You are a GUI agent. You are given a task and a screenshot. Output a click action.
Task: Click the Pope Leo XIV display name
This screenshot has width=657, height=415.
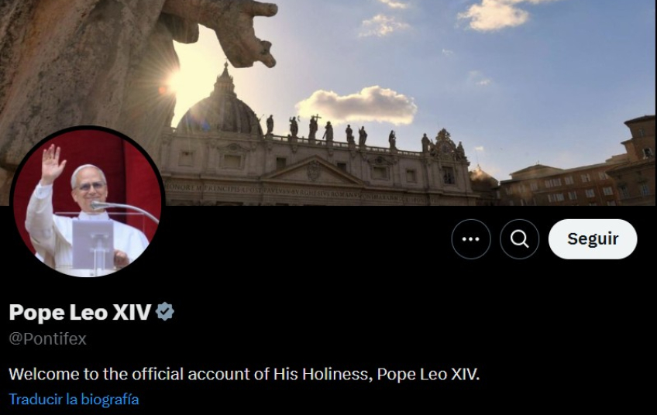tap(80, 312)
